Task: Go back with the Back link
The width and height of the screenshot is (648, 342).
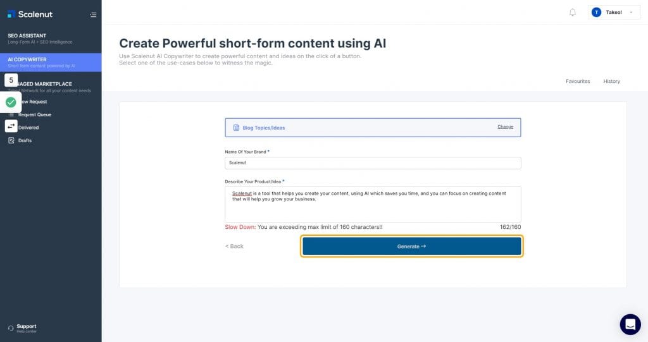Action: point(234,246)
